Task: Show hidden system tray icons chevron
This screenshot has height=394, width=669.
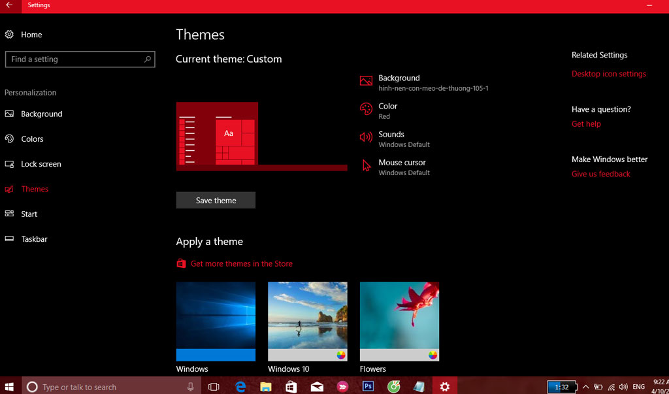Action: coord(585,387)
